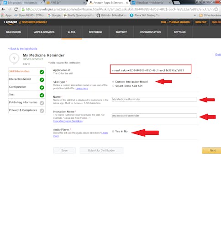The image size is (221, 233).
Task: Open the Documentation menu
Action: (x=150, y=32)
